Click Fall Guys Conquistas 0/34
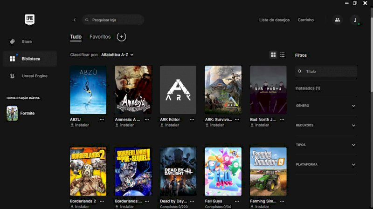373x209 pixels. pyautogui.click(x=218, y=207)
